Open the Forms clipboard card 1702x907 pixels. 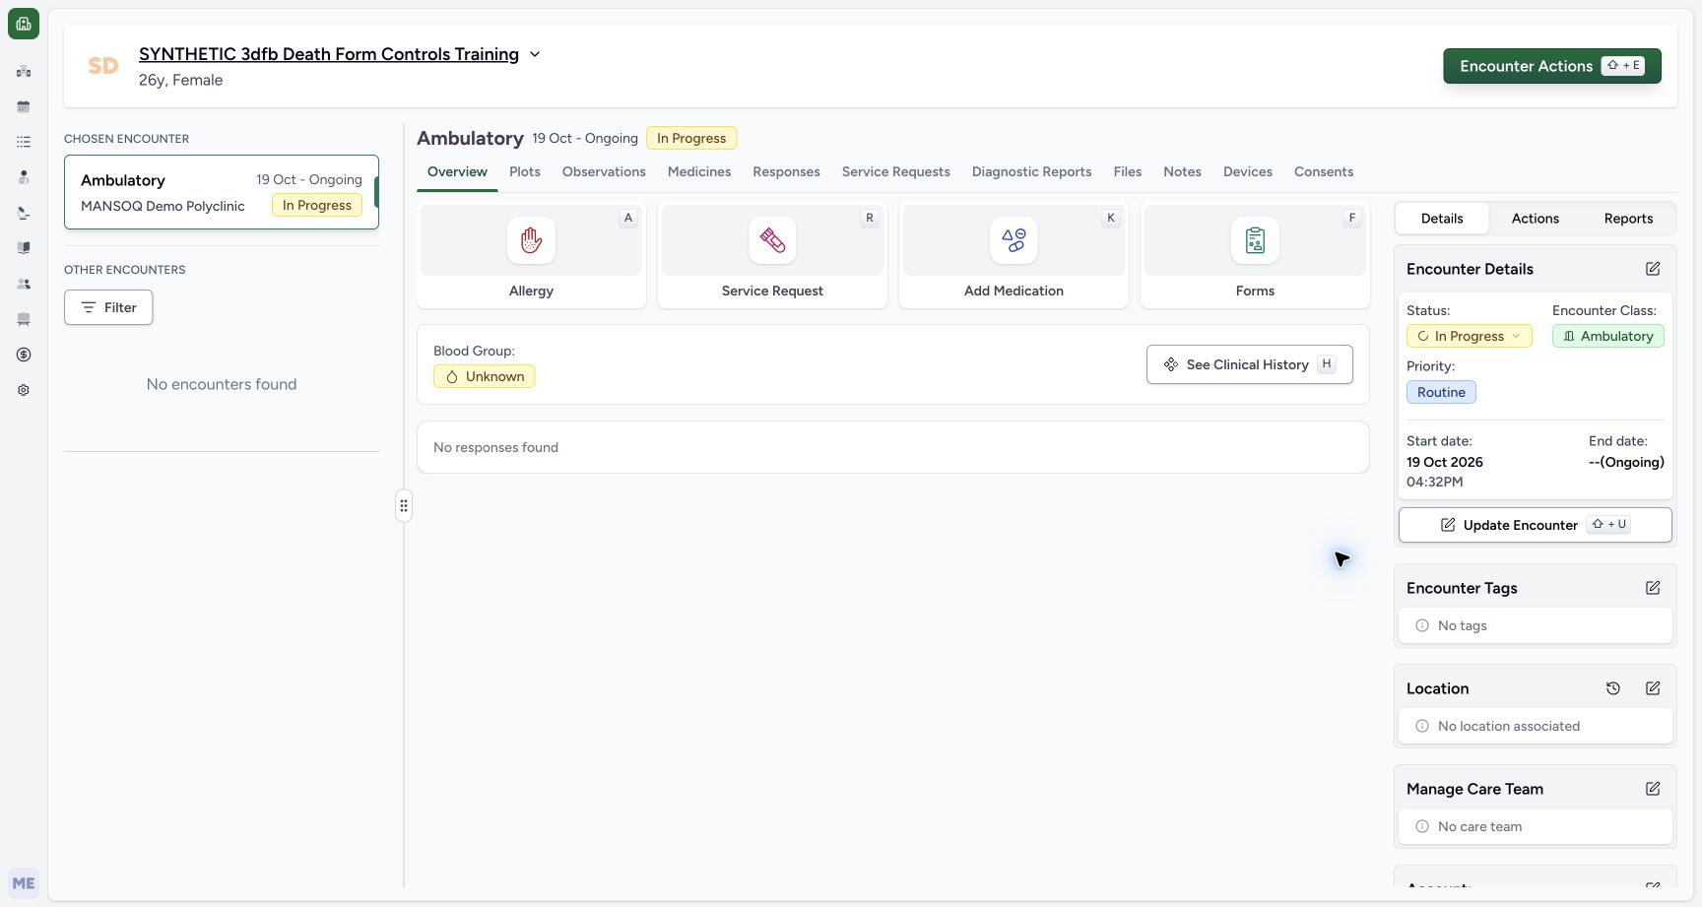click(x=1255, y=255)
